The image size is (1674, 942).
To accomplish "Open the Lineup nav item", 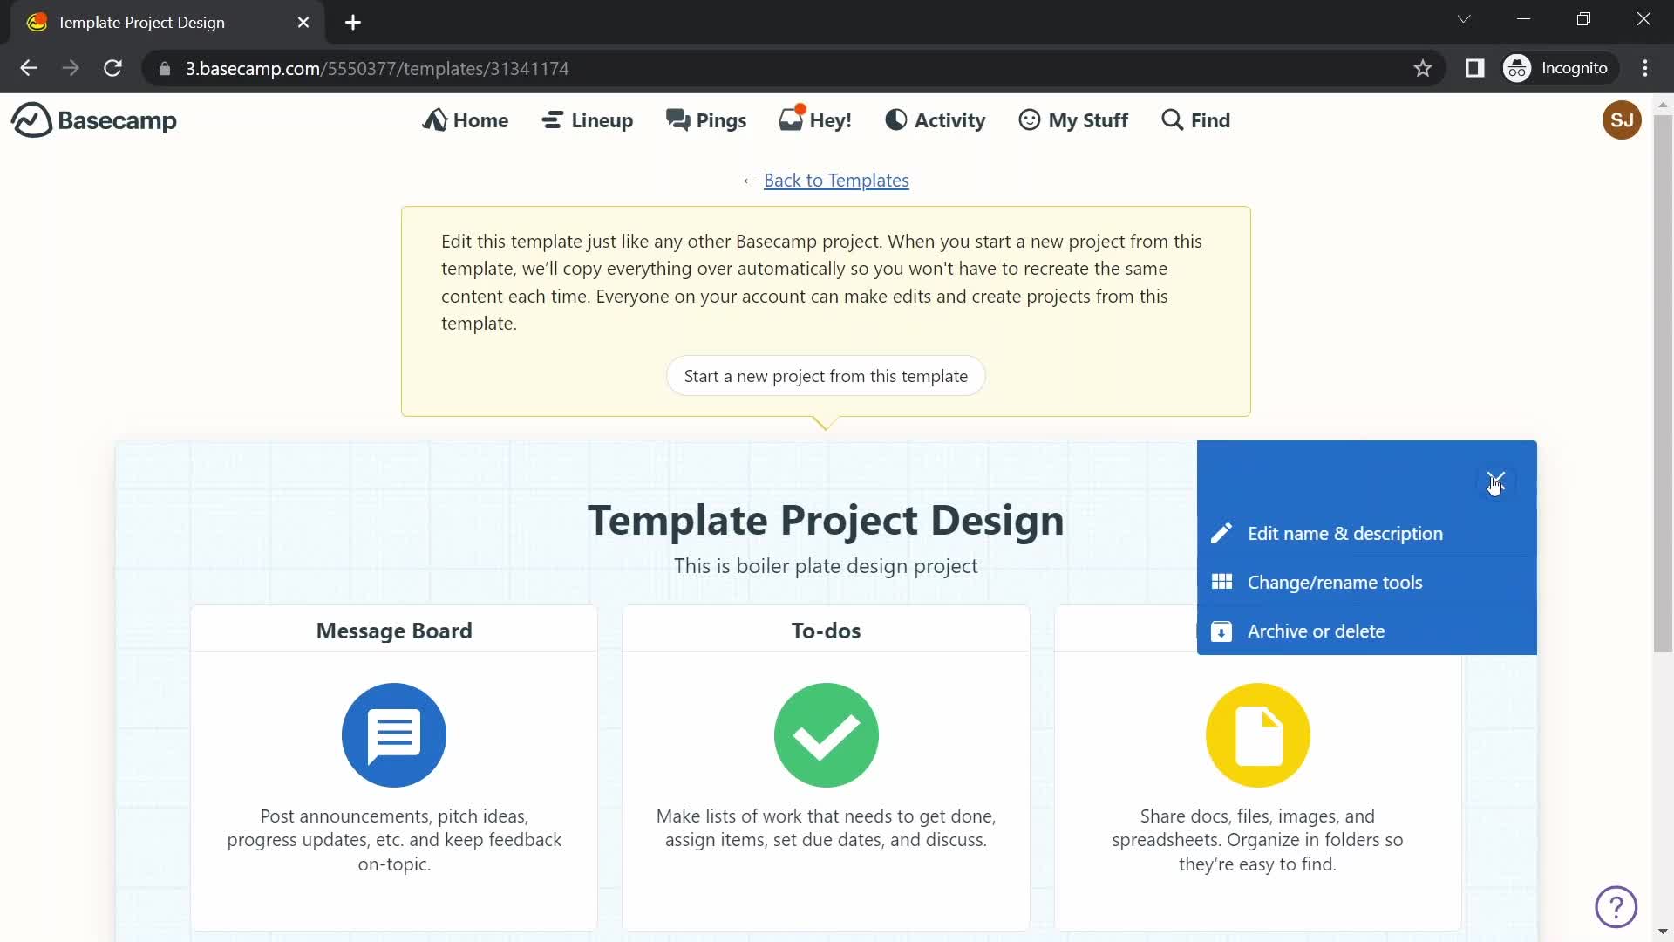I will [x=588, y=120].
